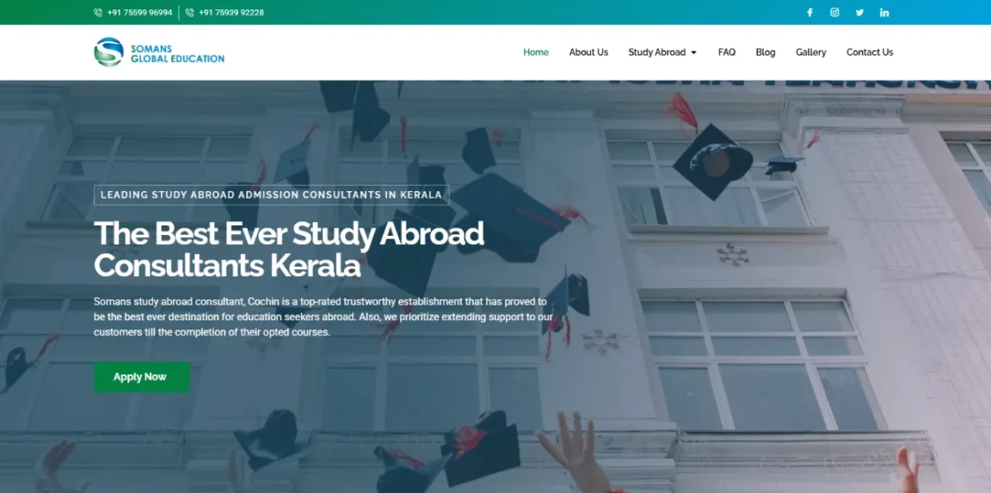Image resolution: width=991 pixels, height=493 pixels.
Task: Open the About Us page
Action: tap(588, 52)
